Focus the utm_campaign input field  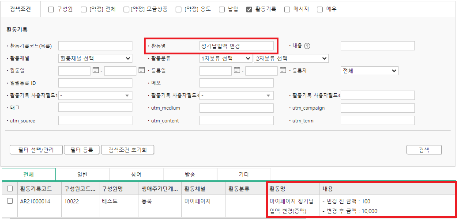(x=378, y=108)
